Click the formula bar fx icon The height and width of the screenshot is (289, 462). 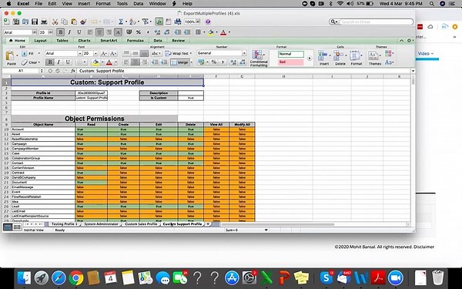73,71
